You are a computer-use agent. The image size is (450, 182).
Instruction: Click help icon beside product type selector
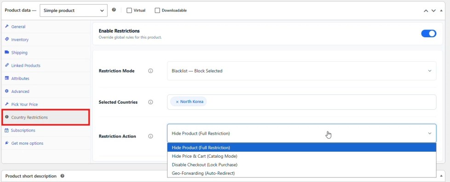[x=114, y=10]
